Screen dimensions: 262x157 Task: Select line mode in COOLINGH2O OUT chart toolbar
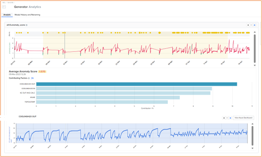227,118
